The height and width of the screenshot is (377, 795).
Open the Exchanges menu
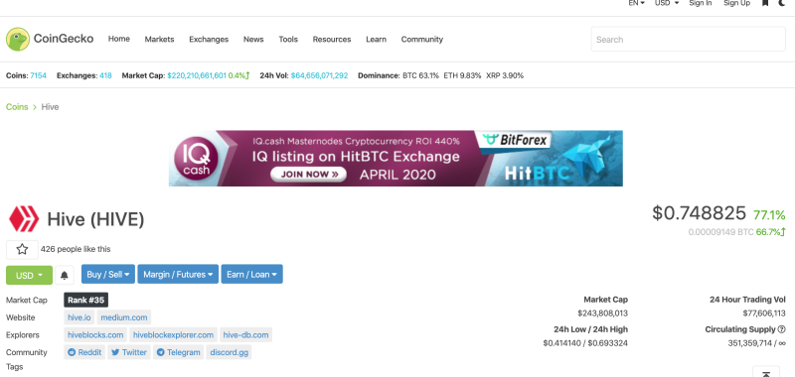(209, 39)
